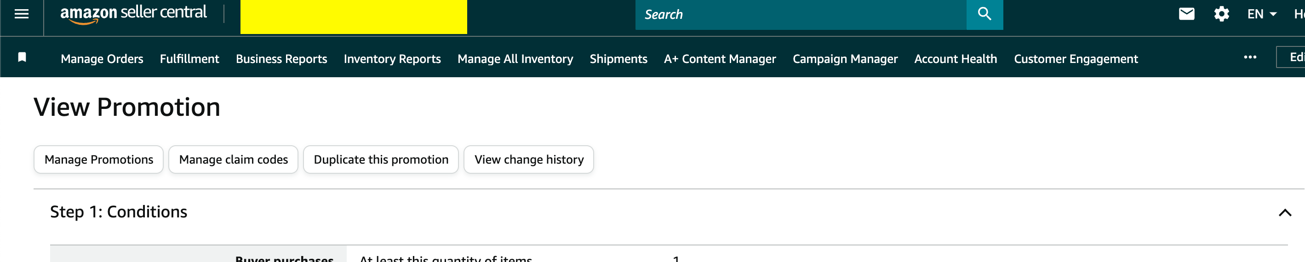Click the Manage claim codes button

tap(233, 159)
